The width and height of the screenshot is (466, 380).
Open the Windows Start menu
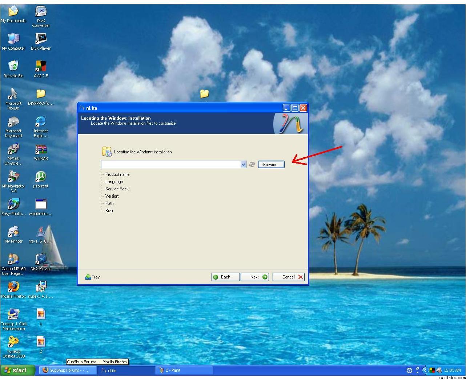pos(17,370)
